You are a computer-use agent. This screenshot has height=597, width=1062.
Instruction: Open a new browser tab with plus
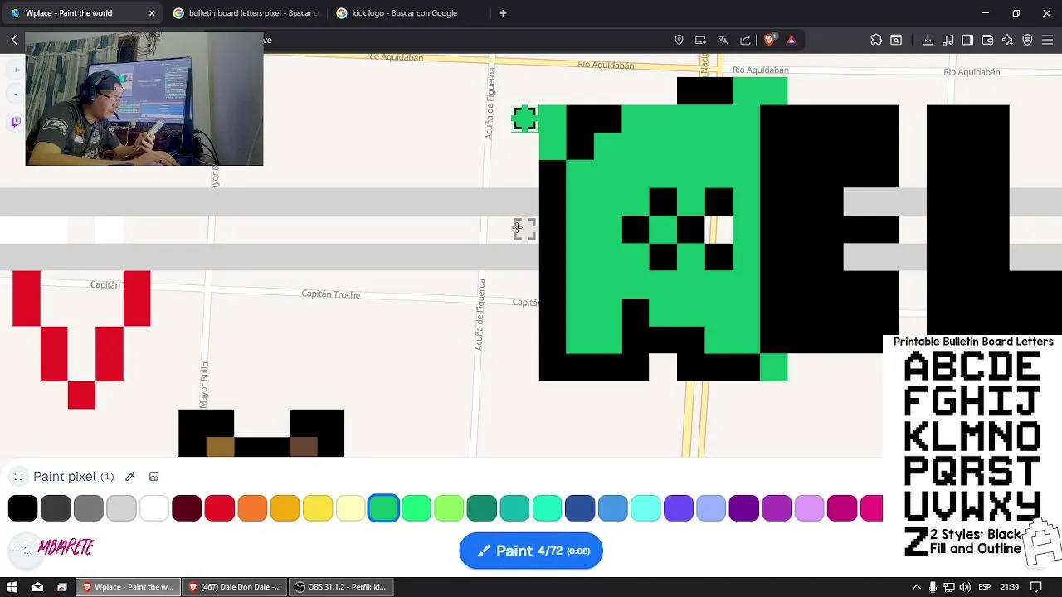pos(503,13)
